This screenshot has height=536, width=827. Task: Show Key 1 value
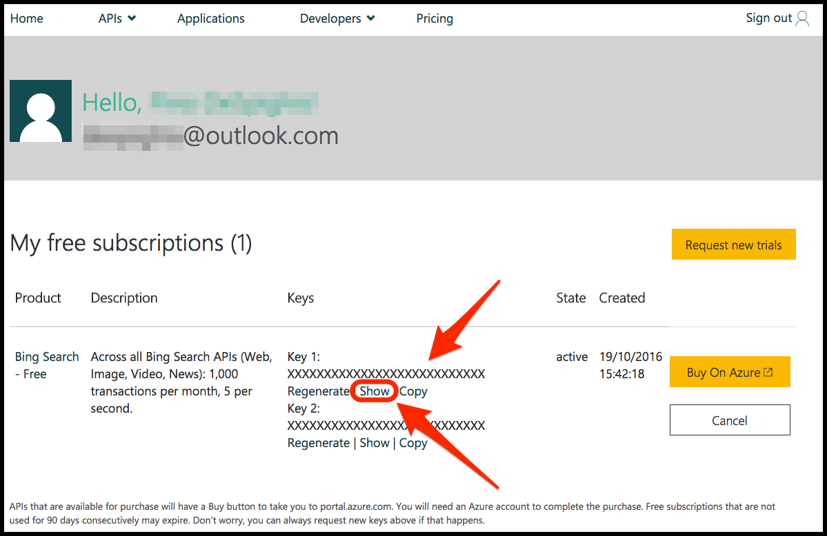(375, 391)
